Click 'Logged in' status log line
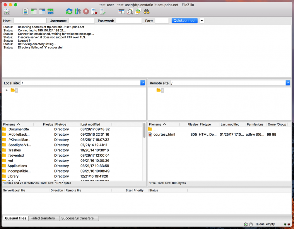Image resolution: width=294 pixels, height=229 pixels. pyautogui.click(x=25, y=41)
